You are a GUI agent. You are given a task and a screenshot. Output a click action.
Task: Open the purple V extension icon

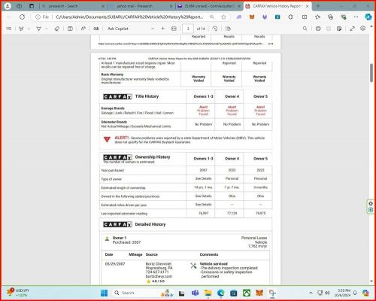point(265,17)
